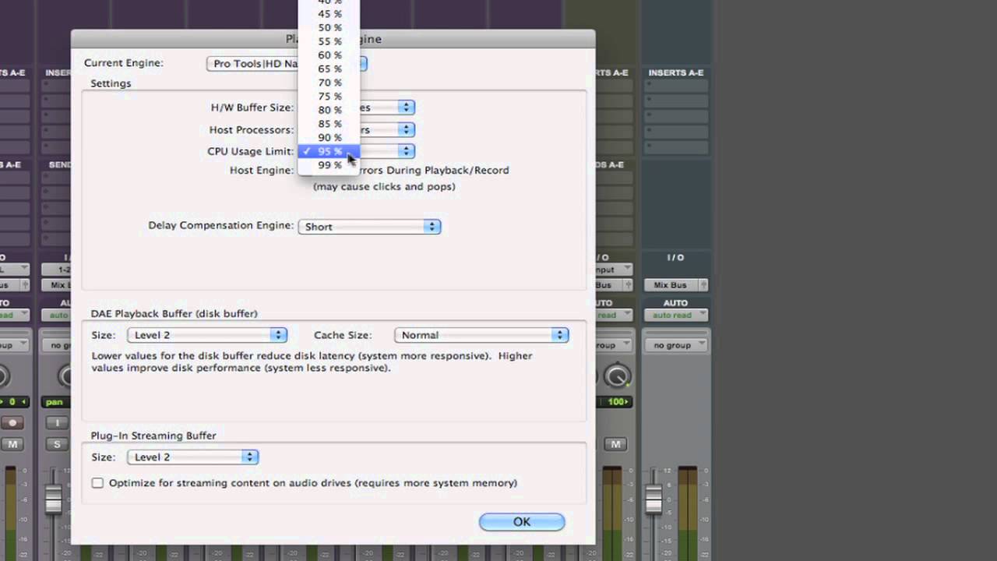
Task: Mute the track next to the record button
Action: 12,444
